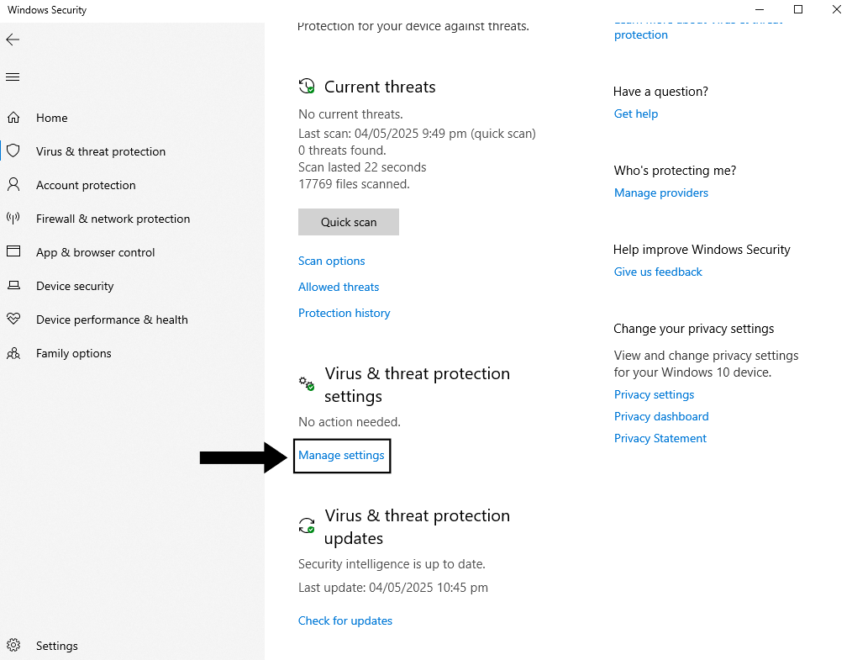
Task: Click the back arrow to go back
Action: click(x=13, y=39)
